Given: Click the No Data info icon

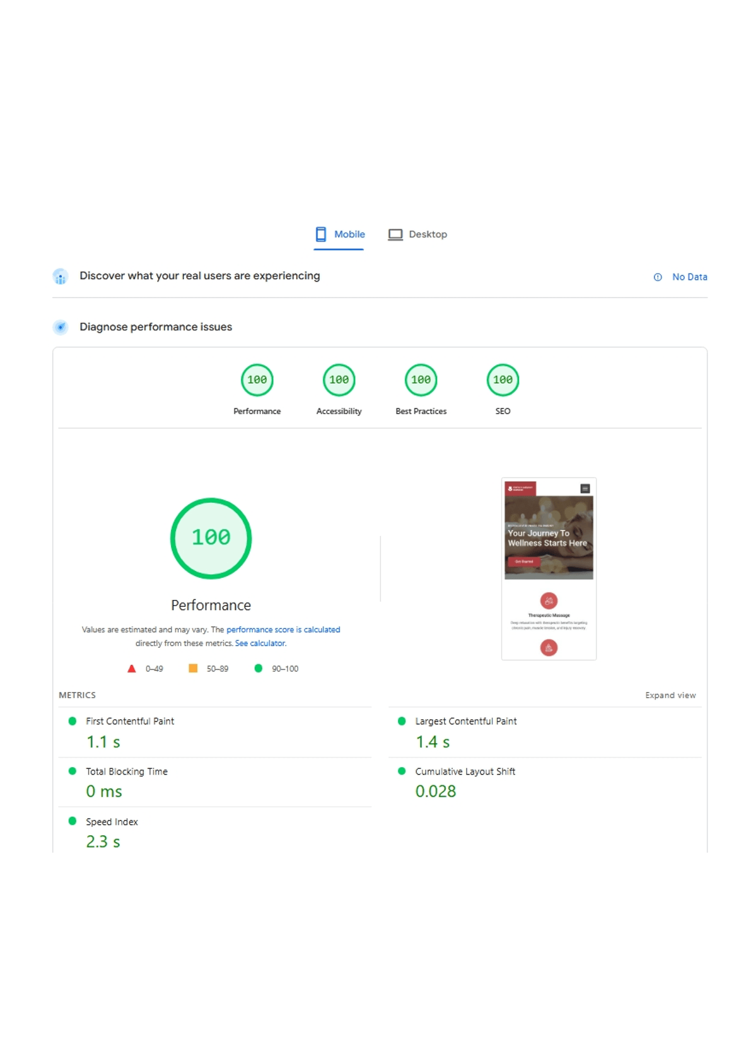Looking at the screenshot, I should (x=658, y=277).
